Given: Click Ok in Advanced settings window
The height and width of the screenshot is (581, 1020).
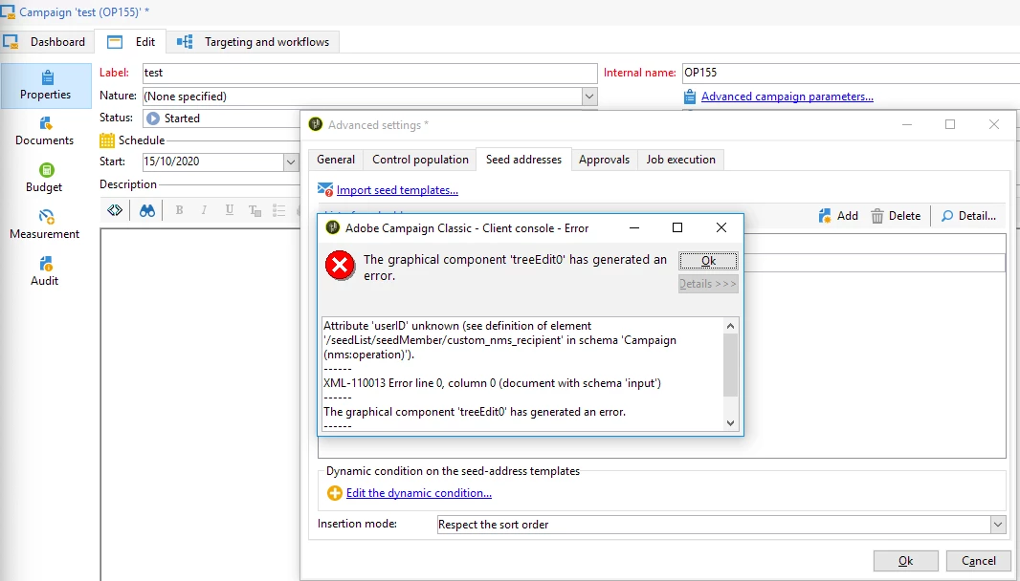Looking at the screenshot, I should pyautogui.click(x=905, y=561).
